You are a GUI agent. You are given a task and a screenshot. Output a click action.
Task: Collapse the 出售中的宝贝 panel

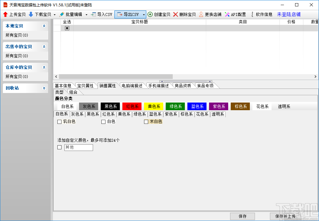coord(44,47)
